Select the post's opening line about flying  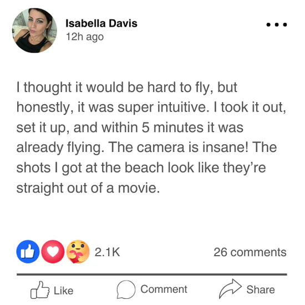coord(127,87)
